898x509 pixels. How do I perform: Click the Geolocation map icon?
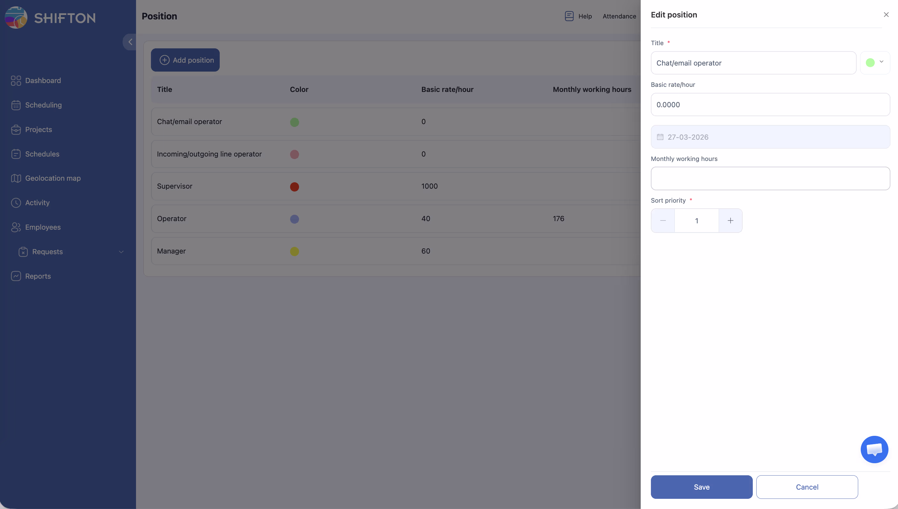click(16, 178)
